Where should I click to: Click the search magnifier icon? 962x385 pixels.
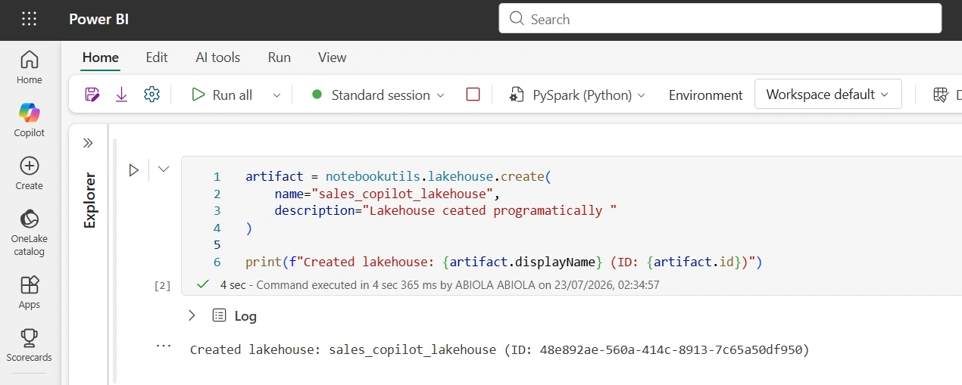(517, 19)
